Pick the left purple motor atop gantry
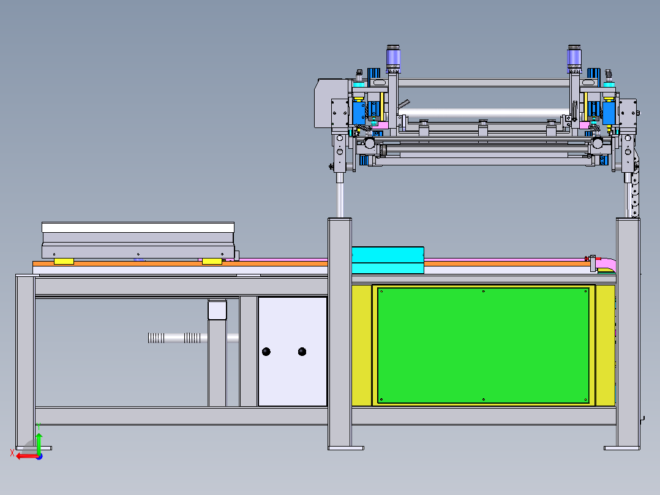The image size is (660, 495). click(393, 59)
